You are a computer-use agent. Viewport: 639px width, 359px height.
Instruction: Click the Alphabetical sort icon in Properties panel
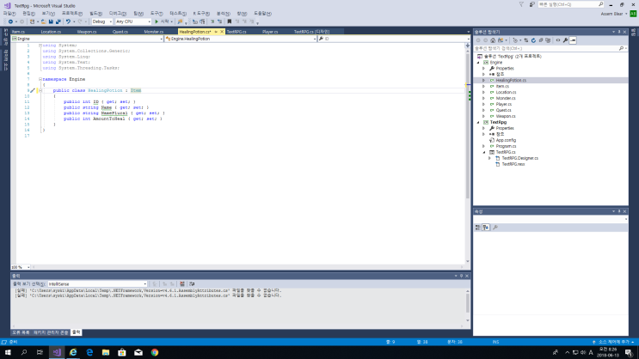[487, 228]
